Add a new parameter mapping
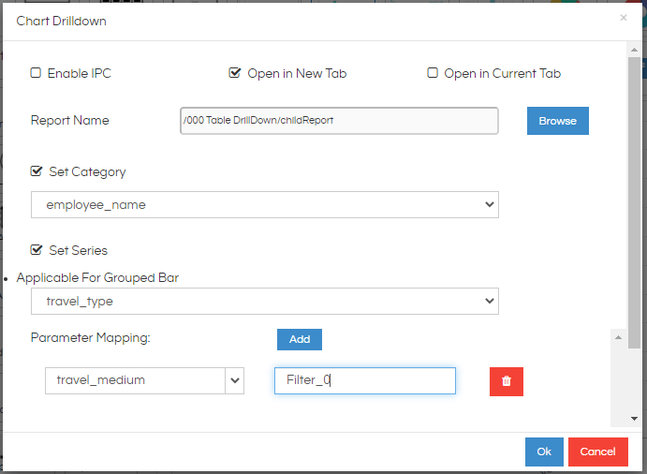This screenshot has width=647, height=474. pyautogui.click(x=300, y=339)
